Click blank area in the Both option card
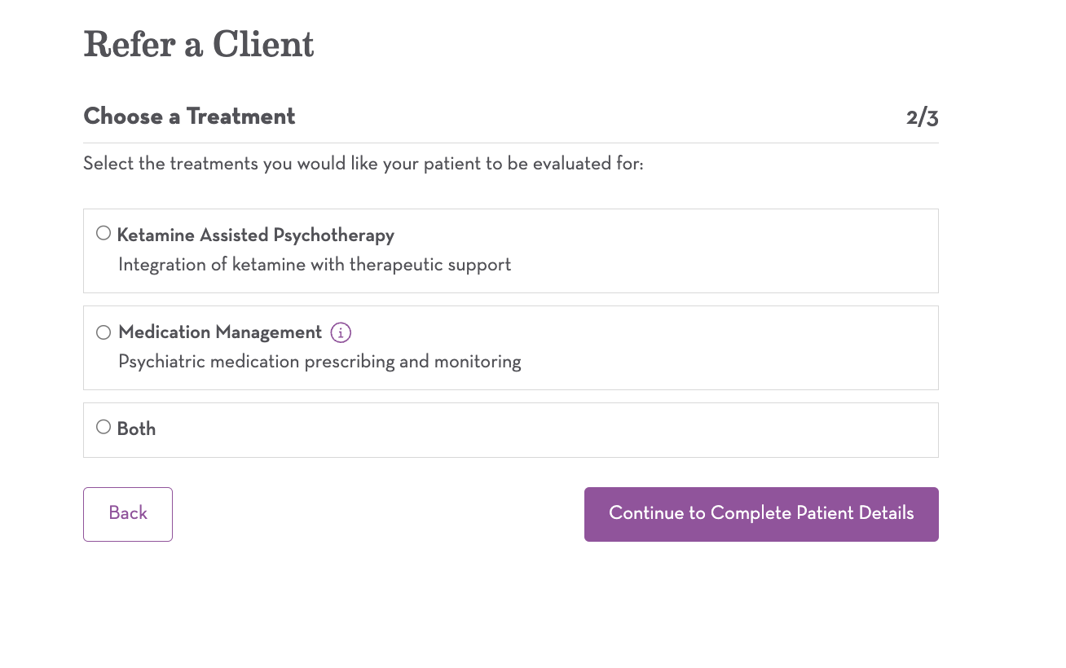The height and width of the screenshot is (668, 1066). (570, 429)
